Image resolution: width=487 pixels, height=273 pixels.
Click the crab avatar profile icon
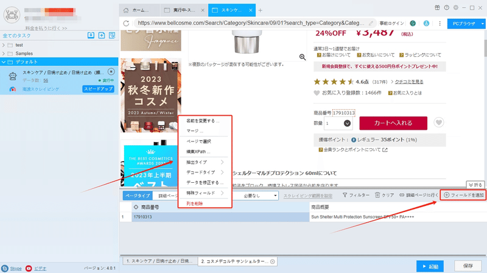[12, 14]
